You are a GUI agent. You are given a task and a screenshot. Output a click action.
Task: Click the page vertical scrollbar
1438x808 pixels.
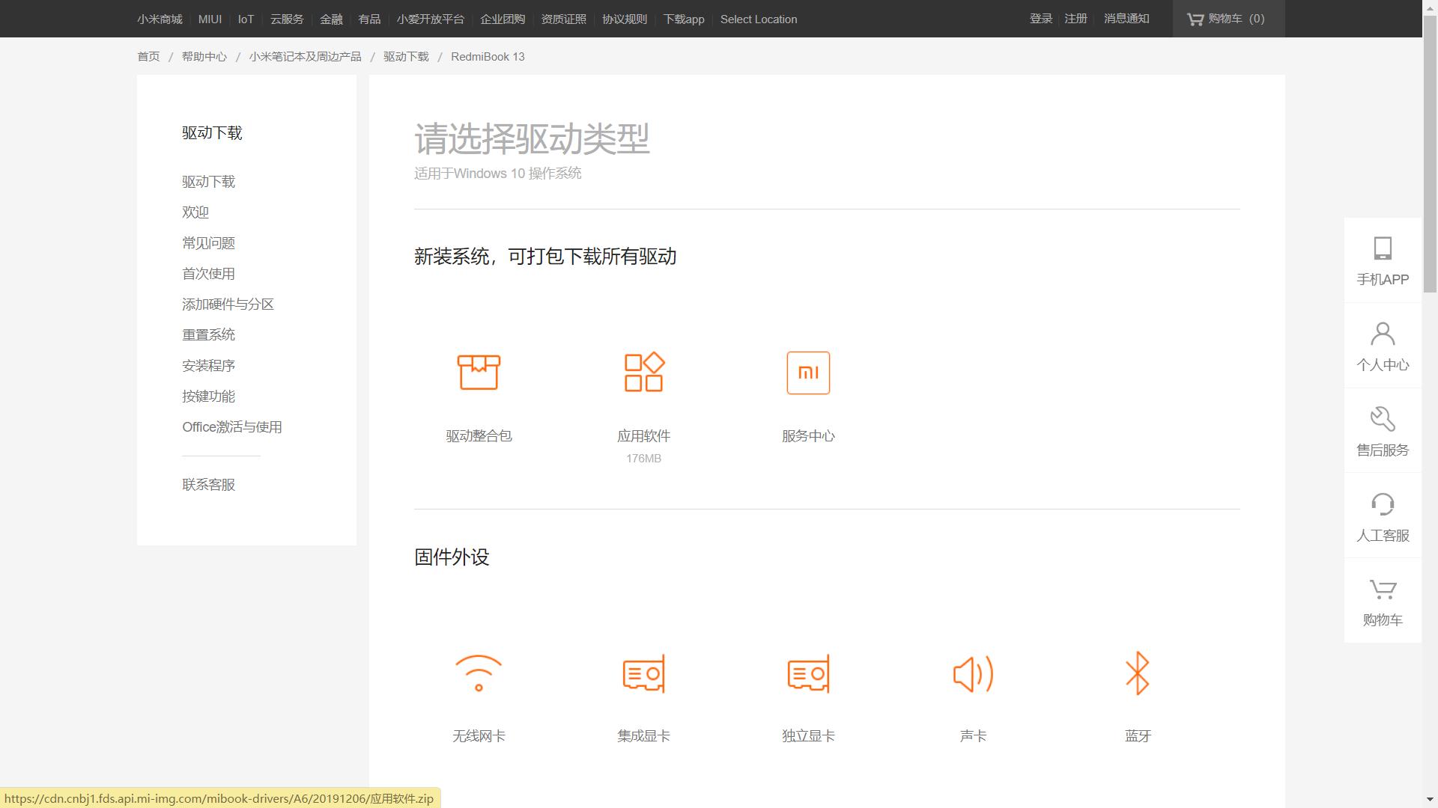pyautogui.click(x=1430, y=153)
